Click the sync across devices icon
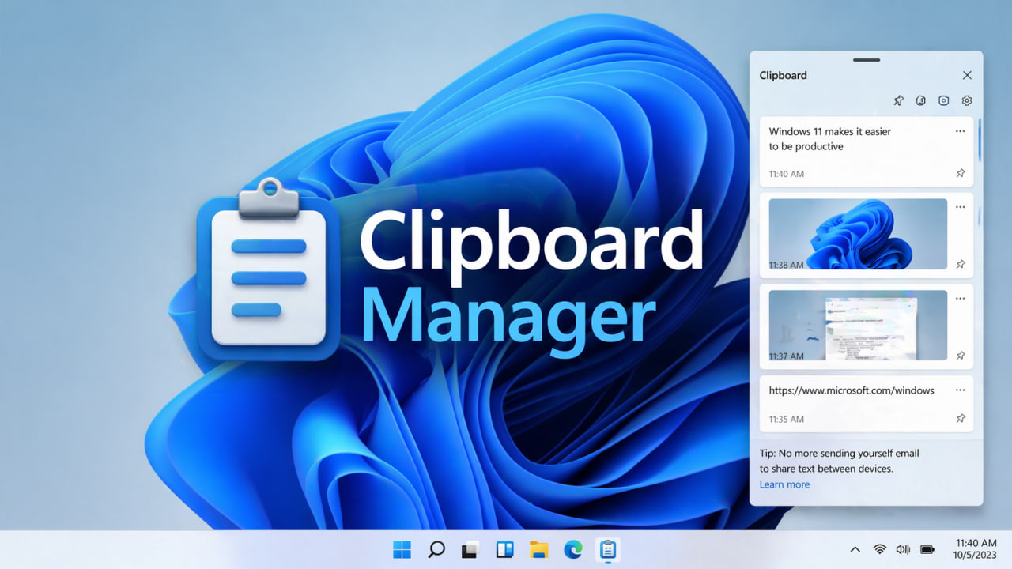This screenshot has height=569, width=1012. click(920, 100)
